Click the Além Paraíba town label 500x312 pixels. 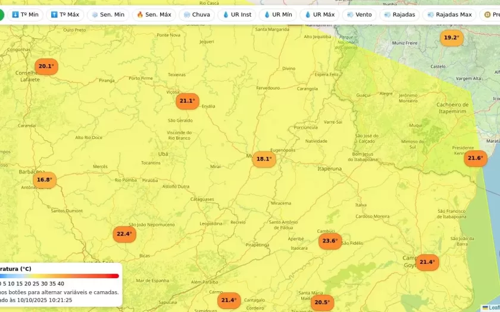(x=204, y=282)
